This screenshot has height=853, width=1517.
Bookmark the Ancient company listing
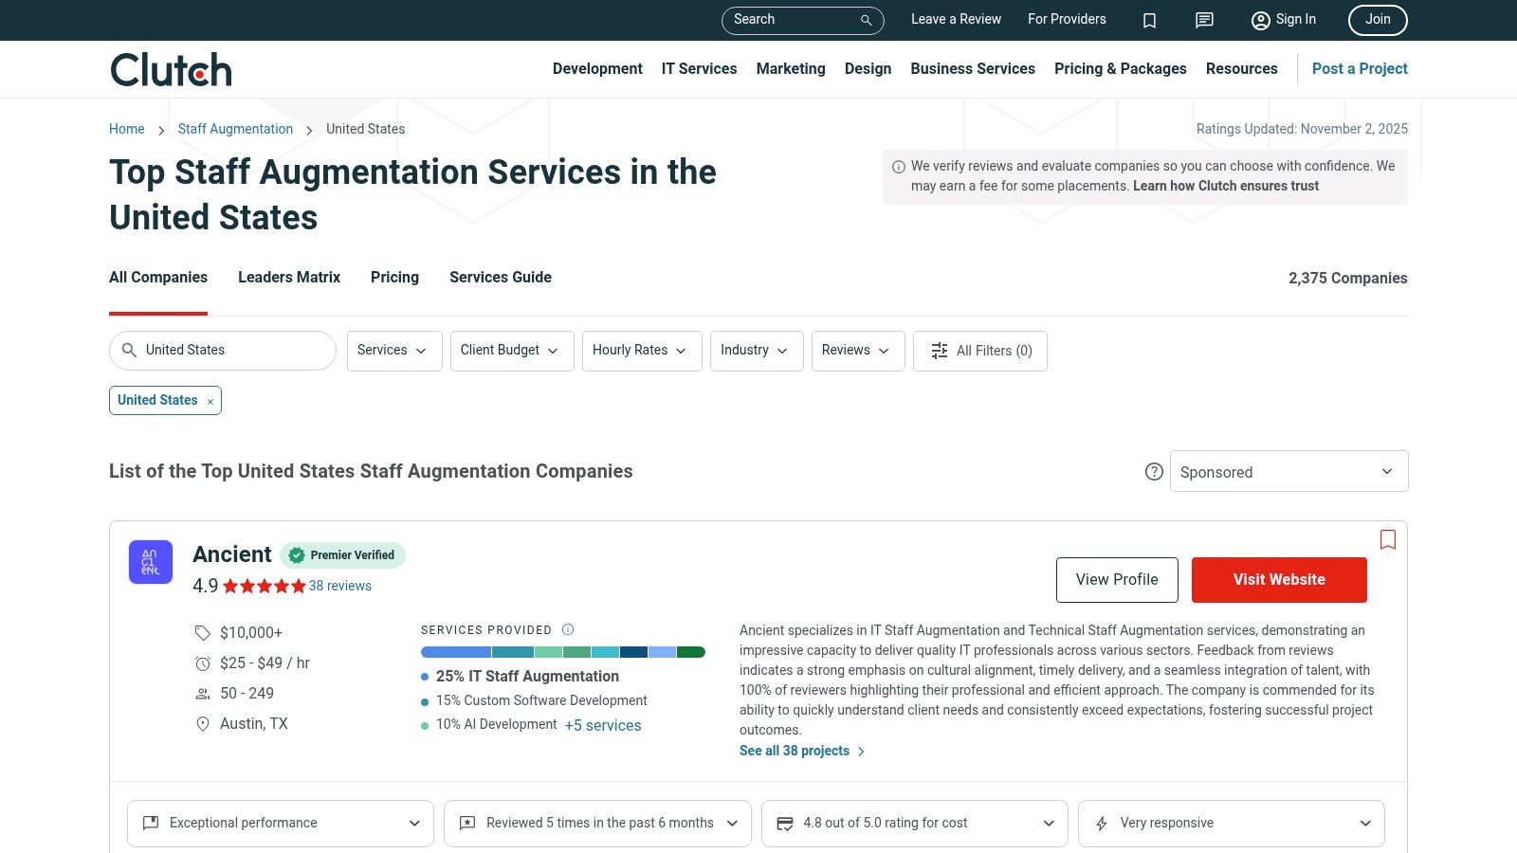(x=1388, y=539)
